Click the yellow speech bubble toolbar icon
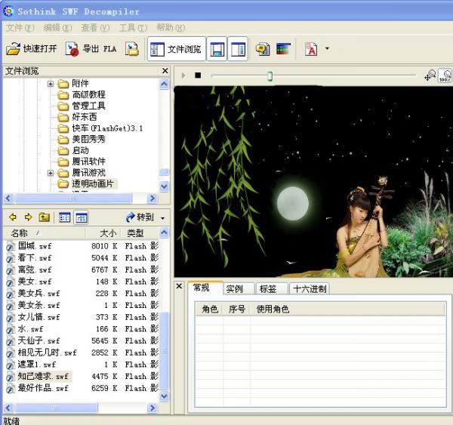 click(263, 49)
